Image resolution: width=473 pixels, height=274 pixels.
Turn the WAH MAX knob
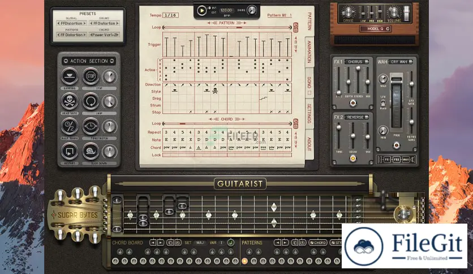coord(383,79)
